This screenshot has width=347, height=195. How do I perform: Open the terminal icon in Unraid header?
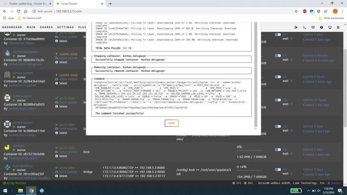[x=305, y=27]
